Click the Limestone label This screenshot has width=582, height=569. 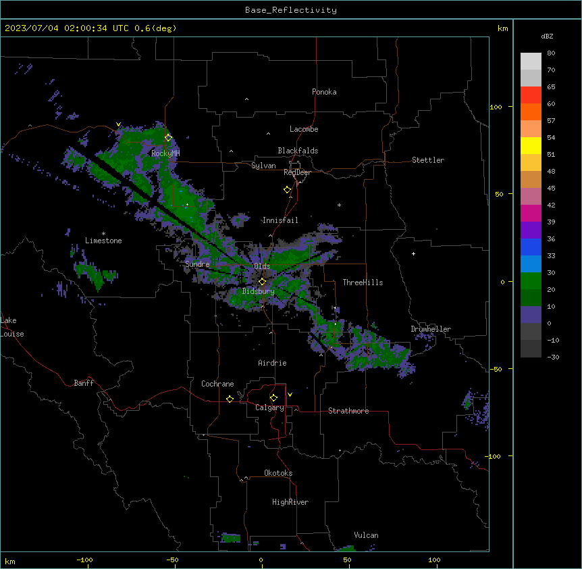click(103, 241)
